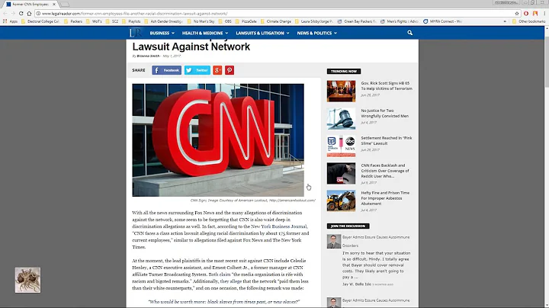549x308 pixels.
Task: Show hidden bookmarks overflow chevron
Action: click(505, 21)
